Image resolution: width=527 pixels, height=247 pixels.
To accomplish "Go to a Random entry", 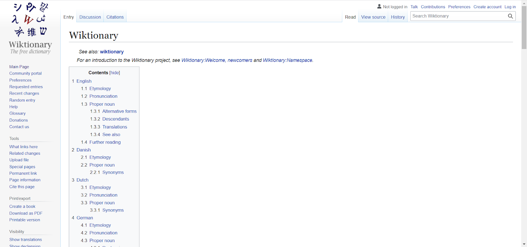I will point(22,100).
